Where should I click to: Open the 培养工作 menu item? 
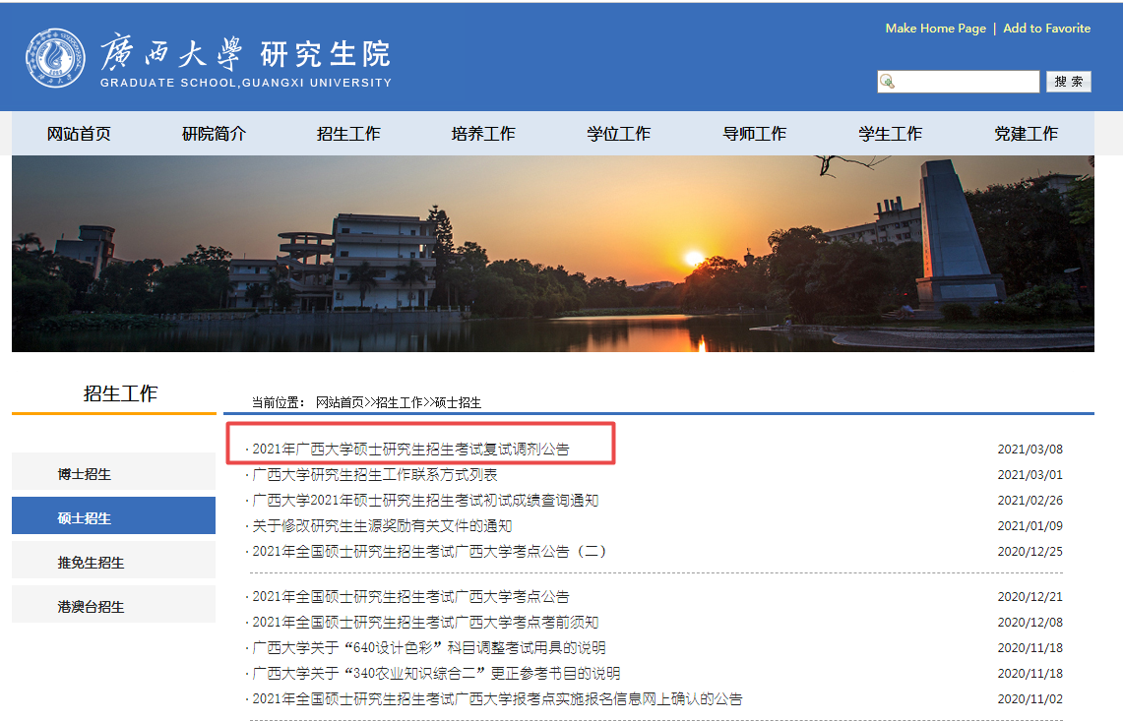(x=483, y=134)
